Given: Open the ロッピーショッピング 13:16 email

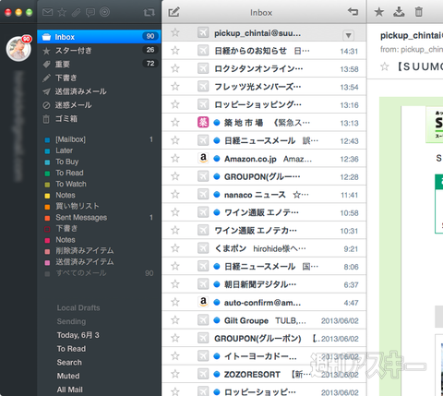Looking at the screenshot, I should [x=264, y=104].
